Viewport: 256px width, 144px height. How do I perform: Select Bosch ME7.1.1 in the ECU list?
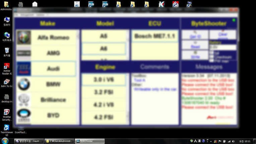click(154, 36)
